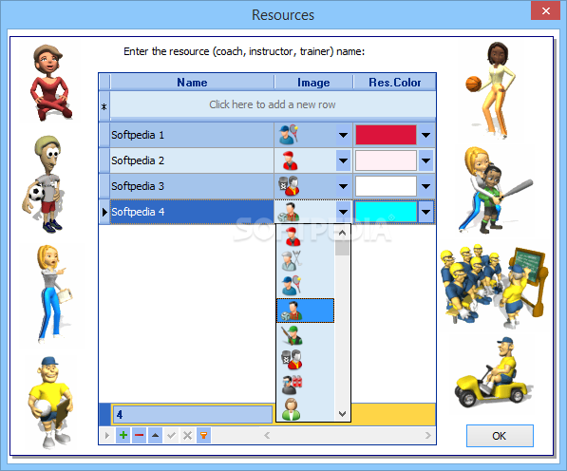Click the golf cart driver picture

click(493, 373)
